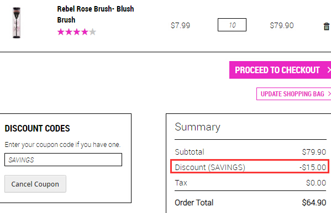Click the unit price $7.99
Image resolution: width=331 pixels, height=213 pixels.
(180, 26)
